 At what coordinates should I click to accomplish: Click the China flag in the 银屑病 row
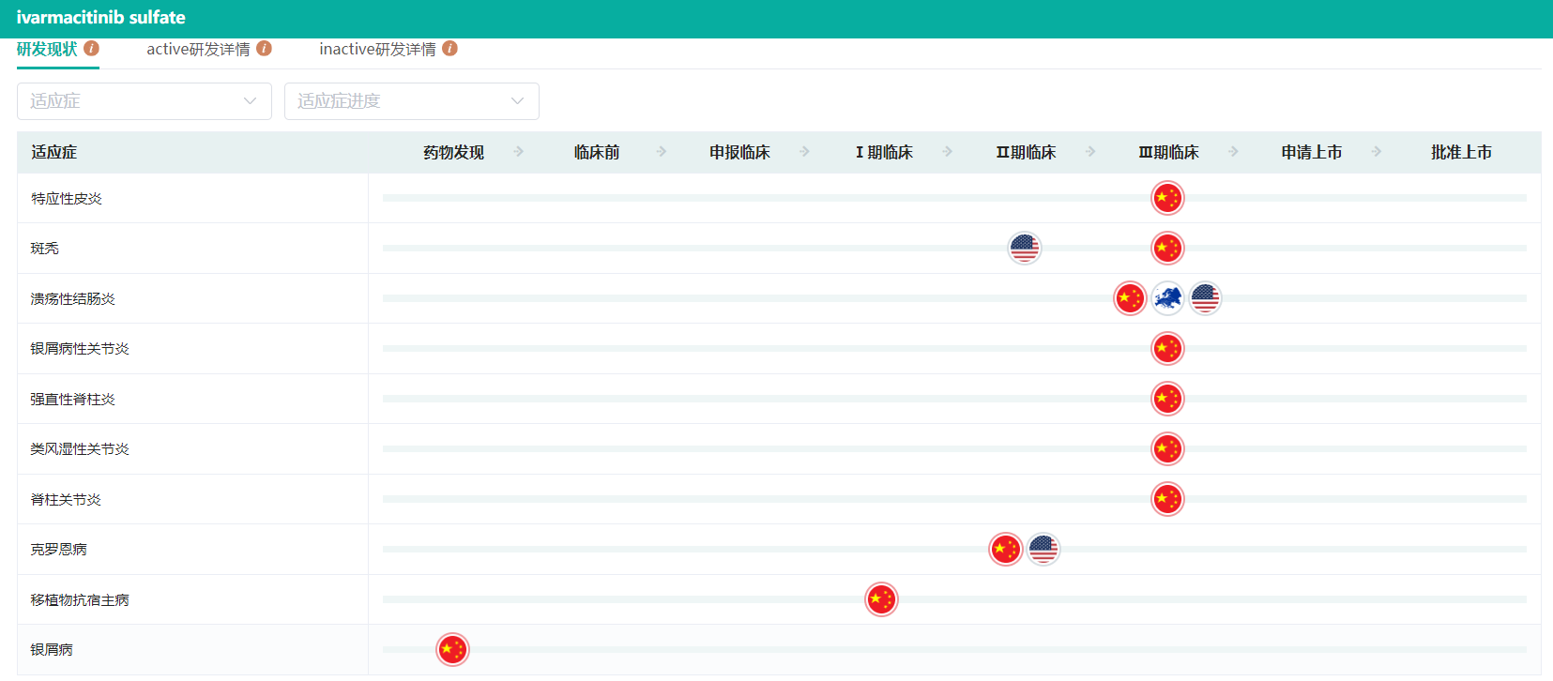tap(452, 649)
